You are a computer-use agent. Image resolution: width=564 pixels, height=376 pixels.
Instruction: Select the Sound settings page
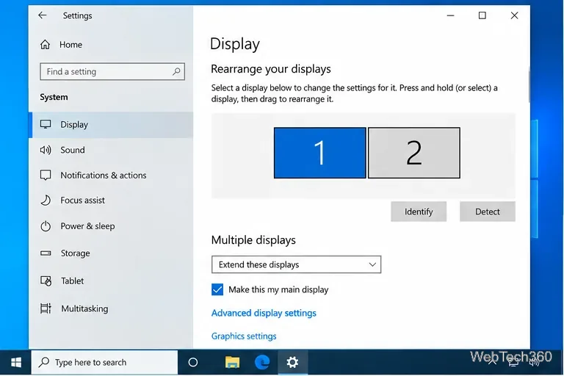point(111,150)
